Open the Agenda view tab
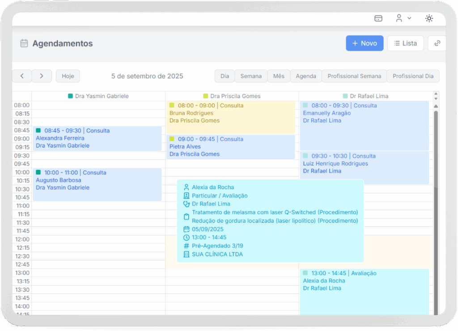The image size is (458, 331). pos(306,76)
